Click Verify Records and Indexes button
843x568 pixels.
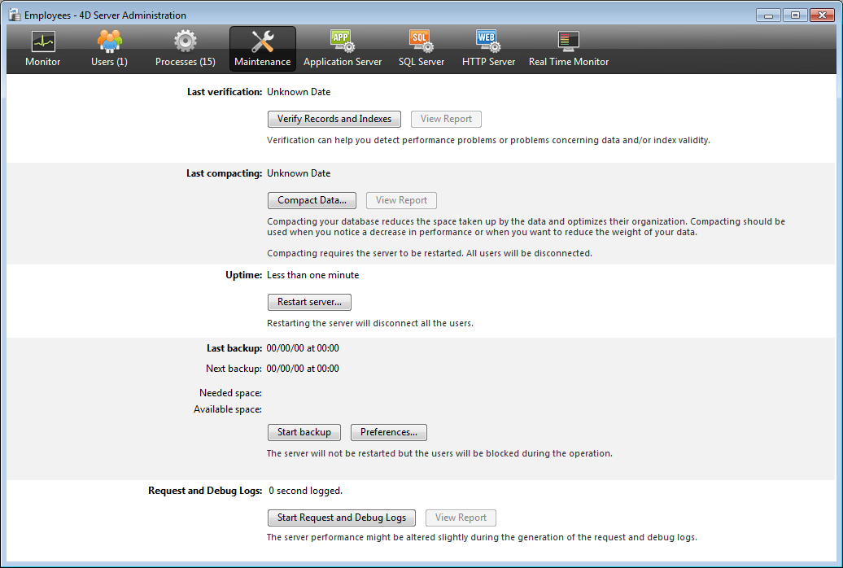334,119
